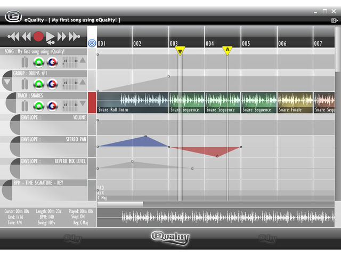The image size is (341, 256).
Task: Select the Snare Sequence clip at bar 004
Action: 223,102
